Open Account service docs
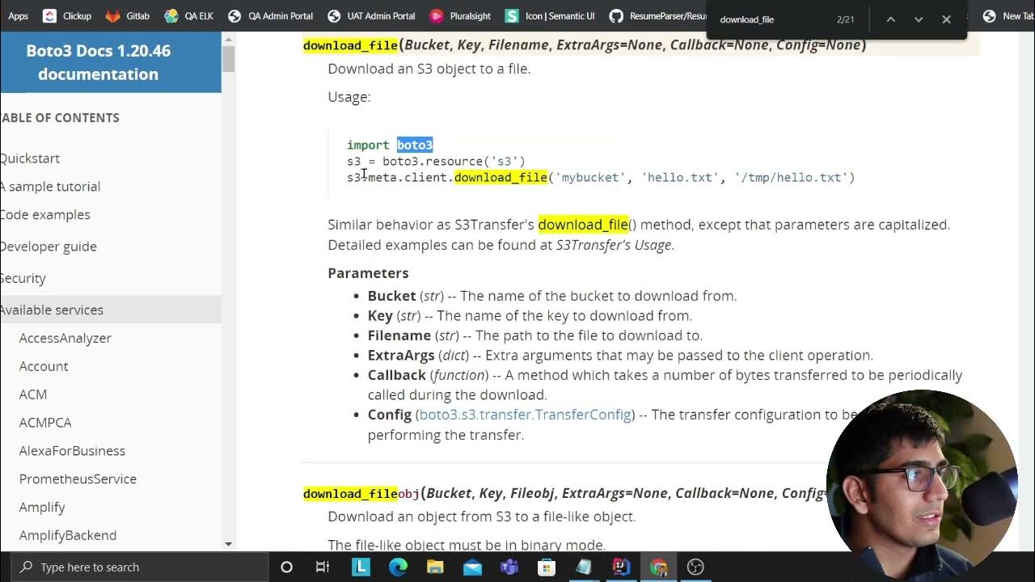The width and height of the screenshot is (1035, 582). click(x=44, y=366)
